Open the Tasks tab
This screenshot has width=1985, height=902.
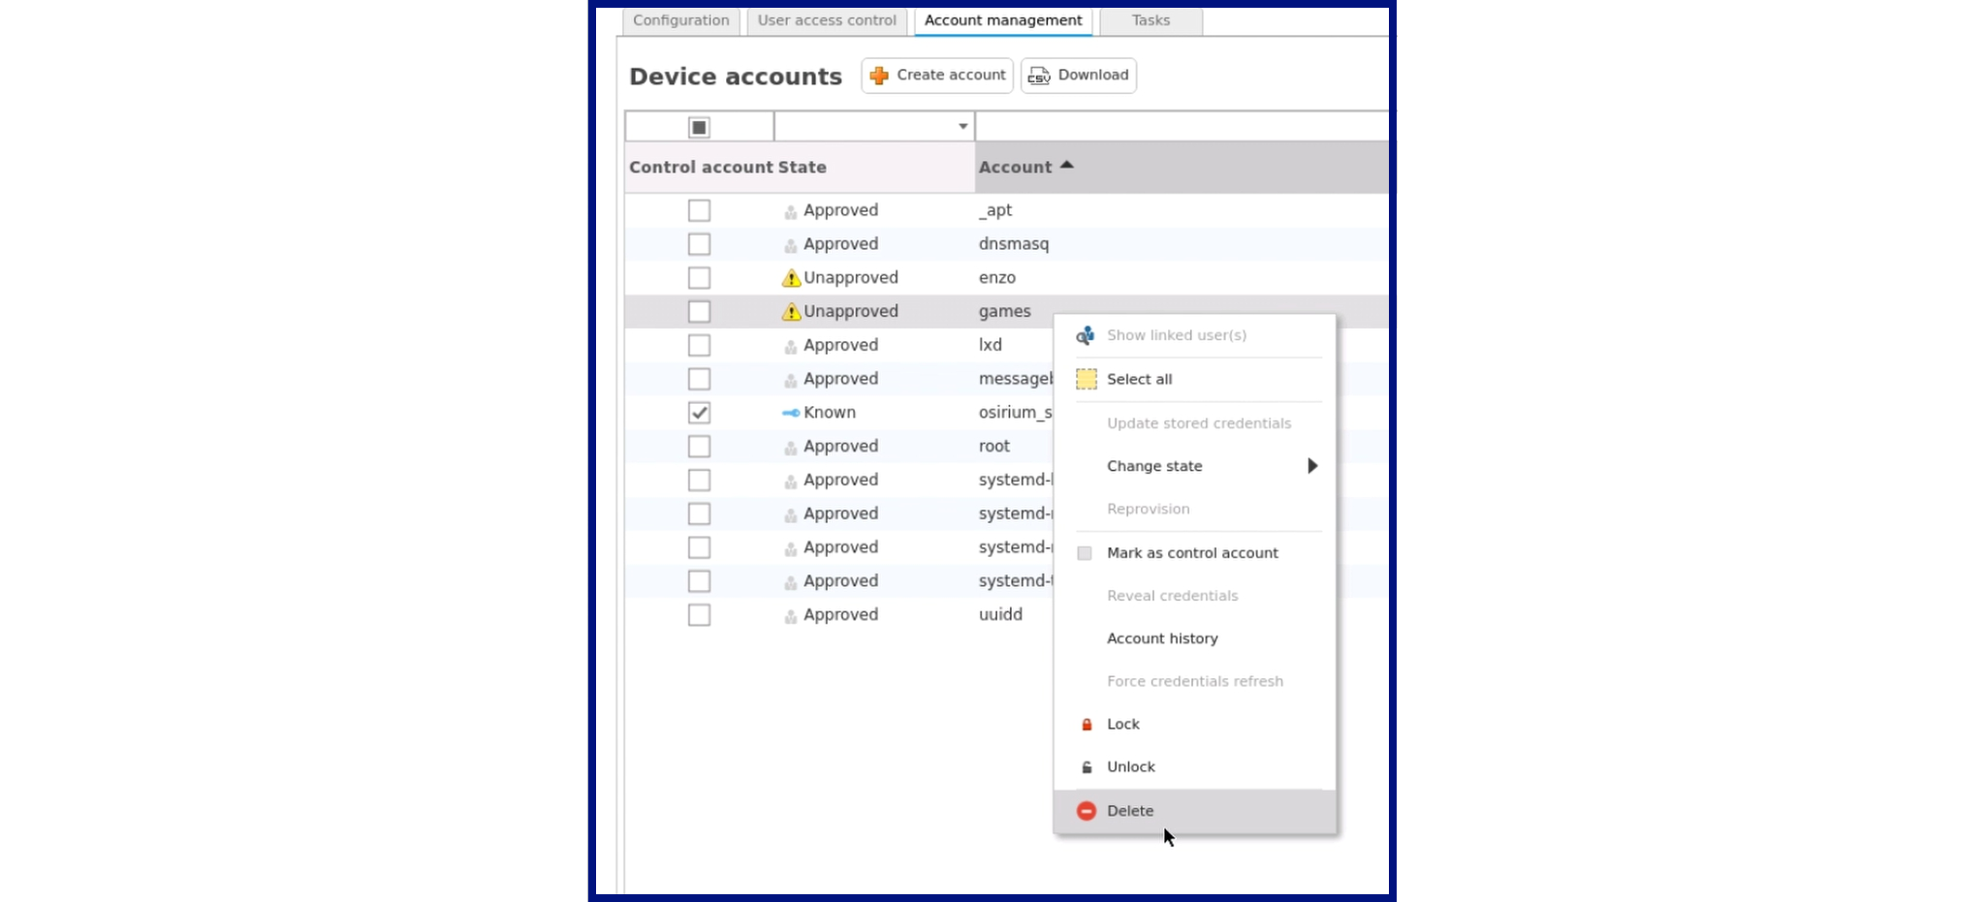point(1150,20)
